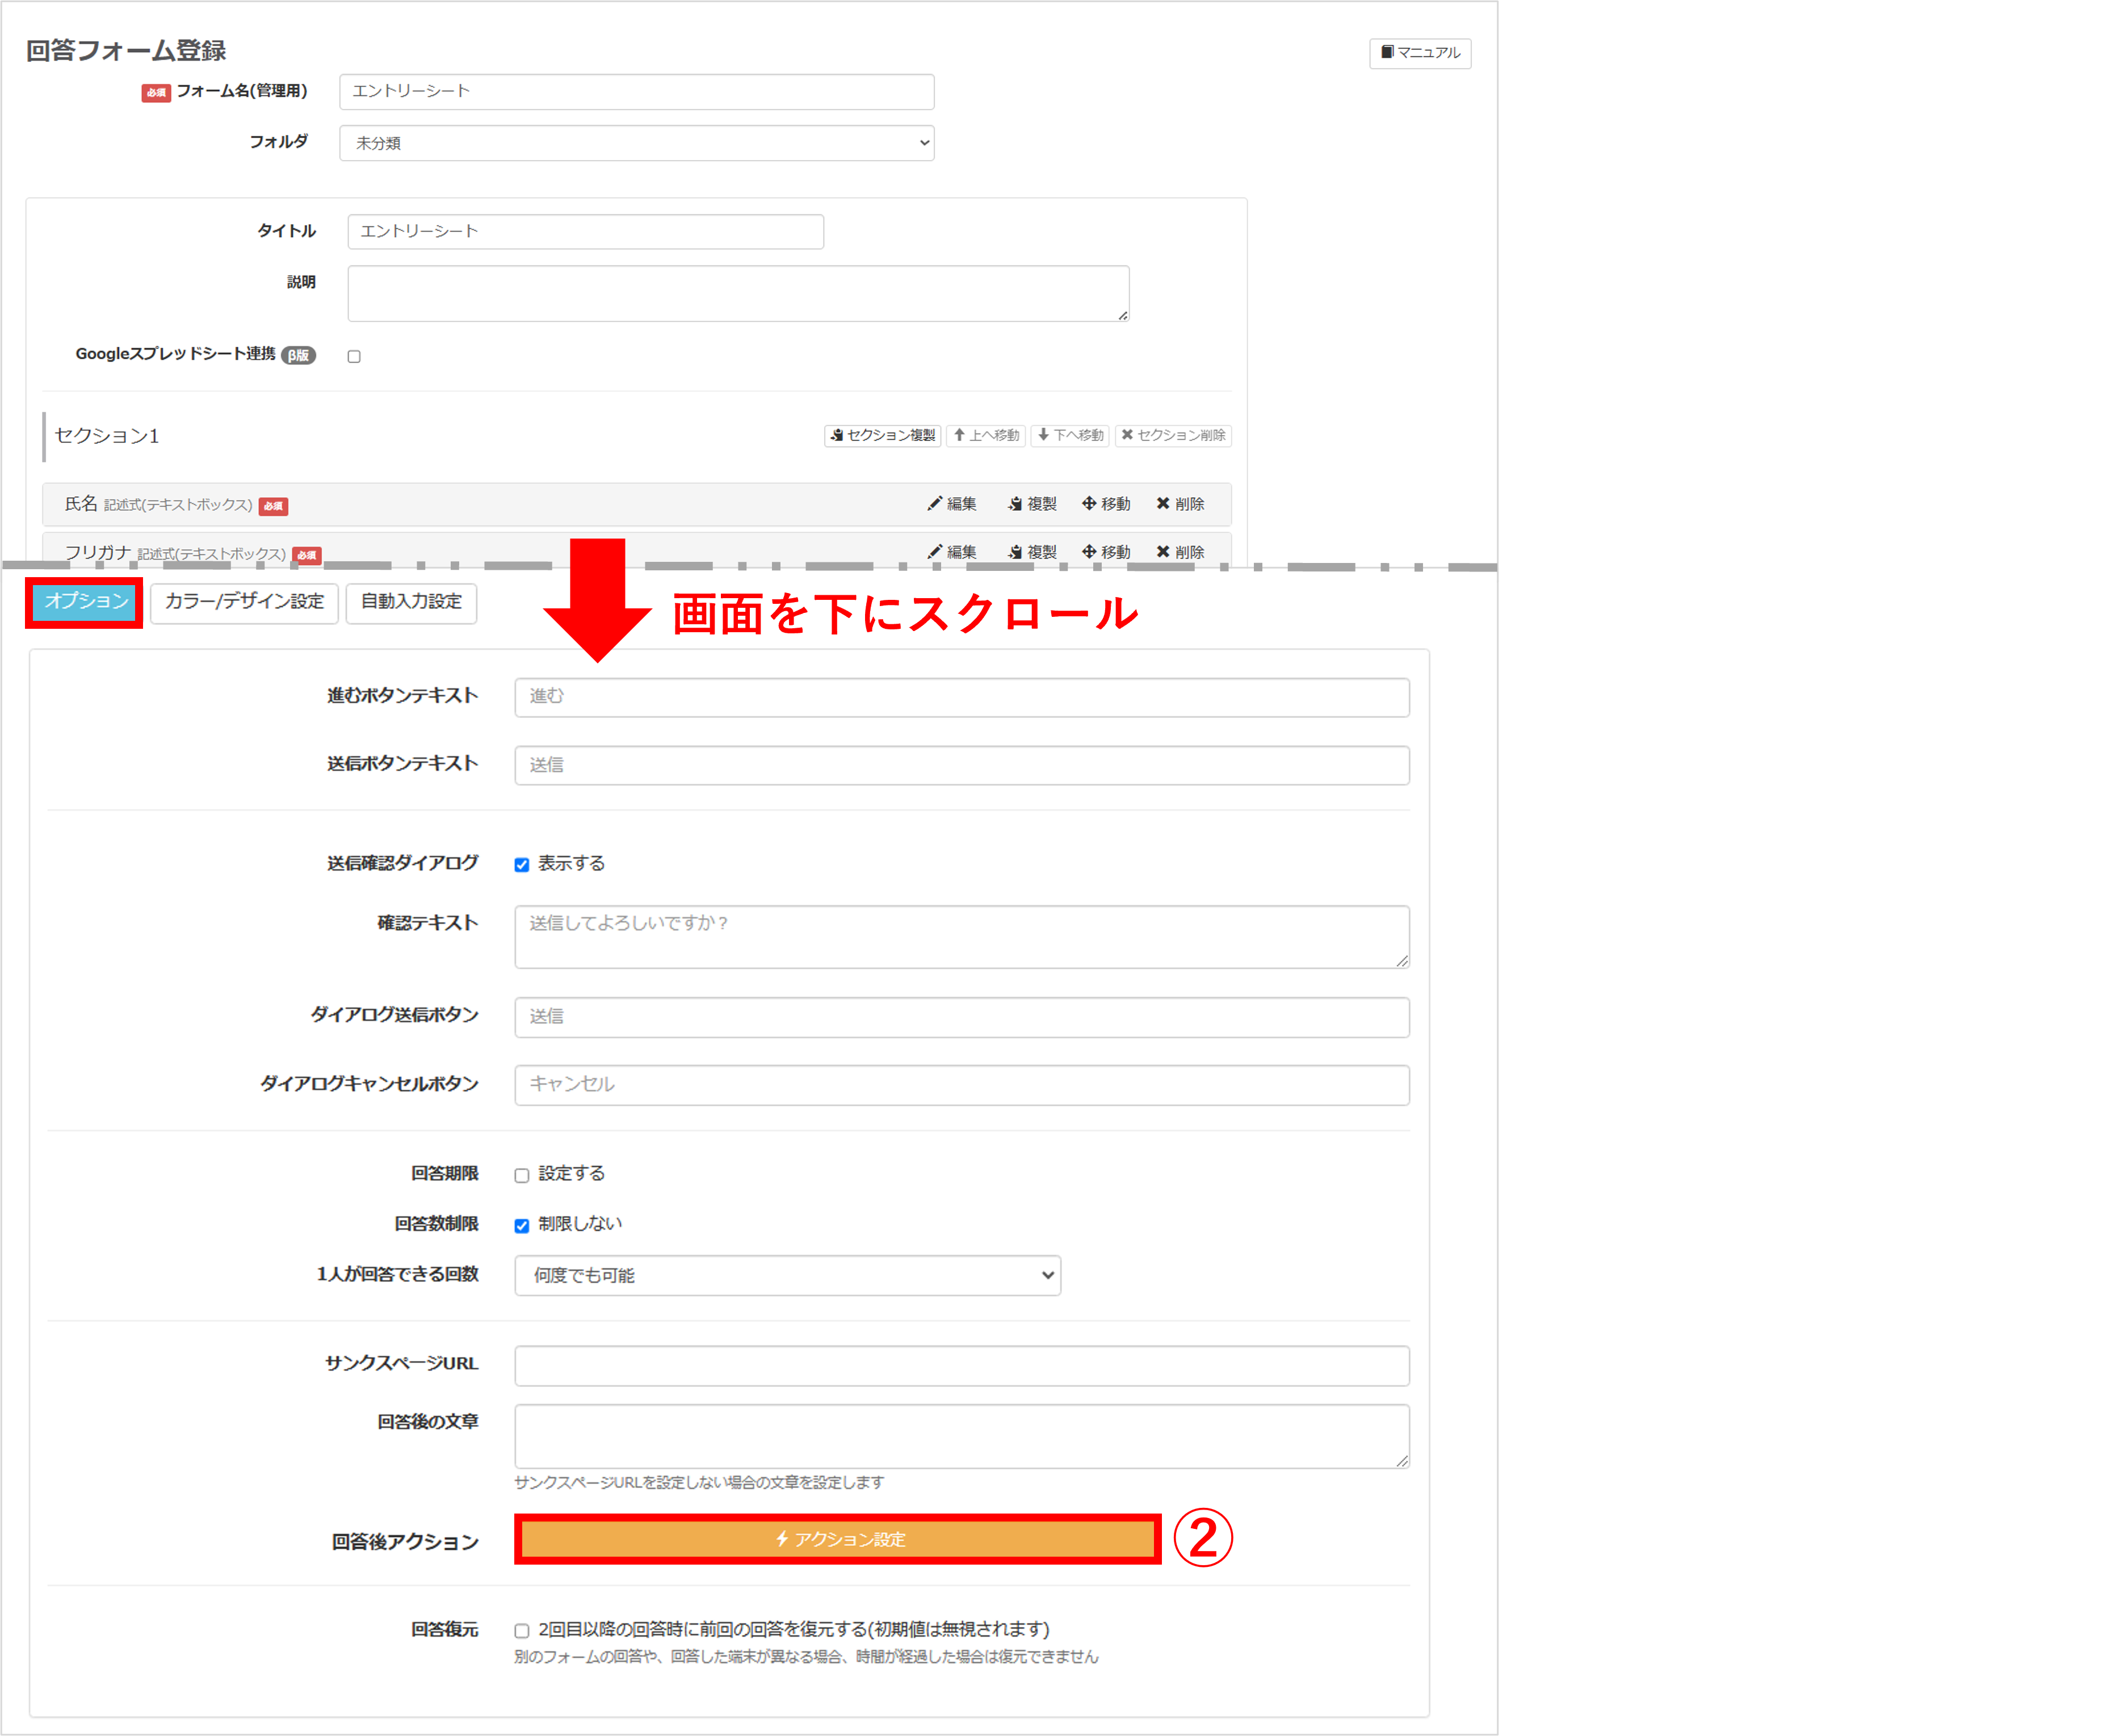The image size is (2128, 1736).
Task: Click inside the サンクスページURL input field
Action: click(960, 1365)
